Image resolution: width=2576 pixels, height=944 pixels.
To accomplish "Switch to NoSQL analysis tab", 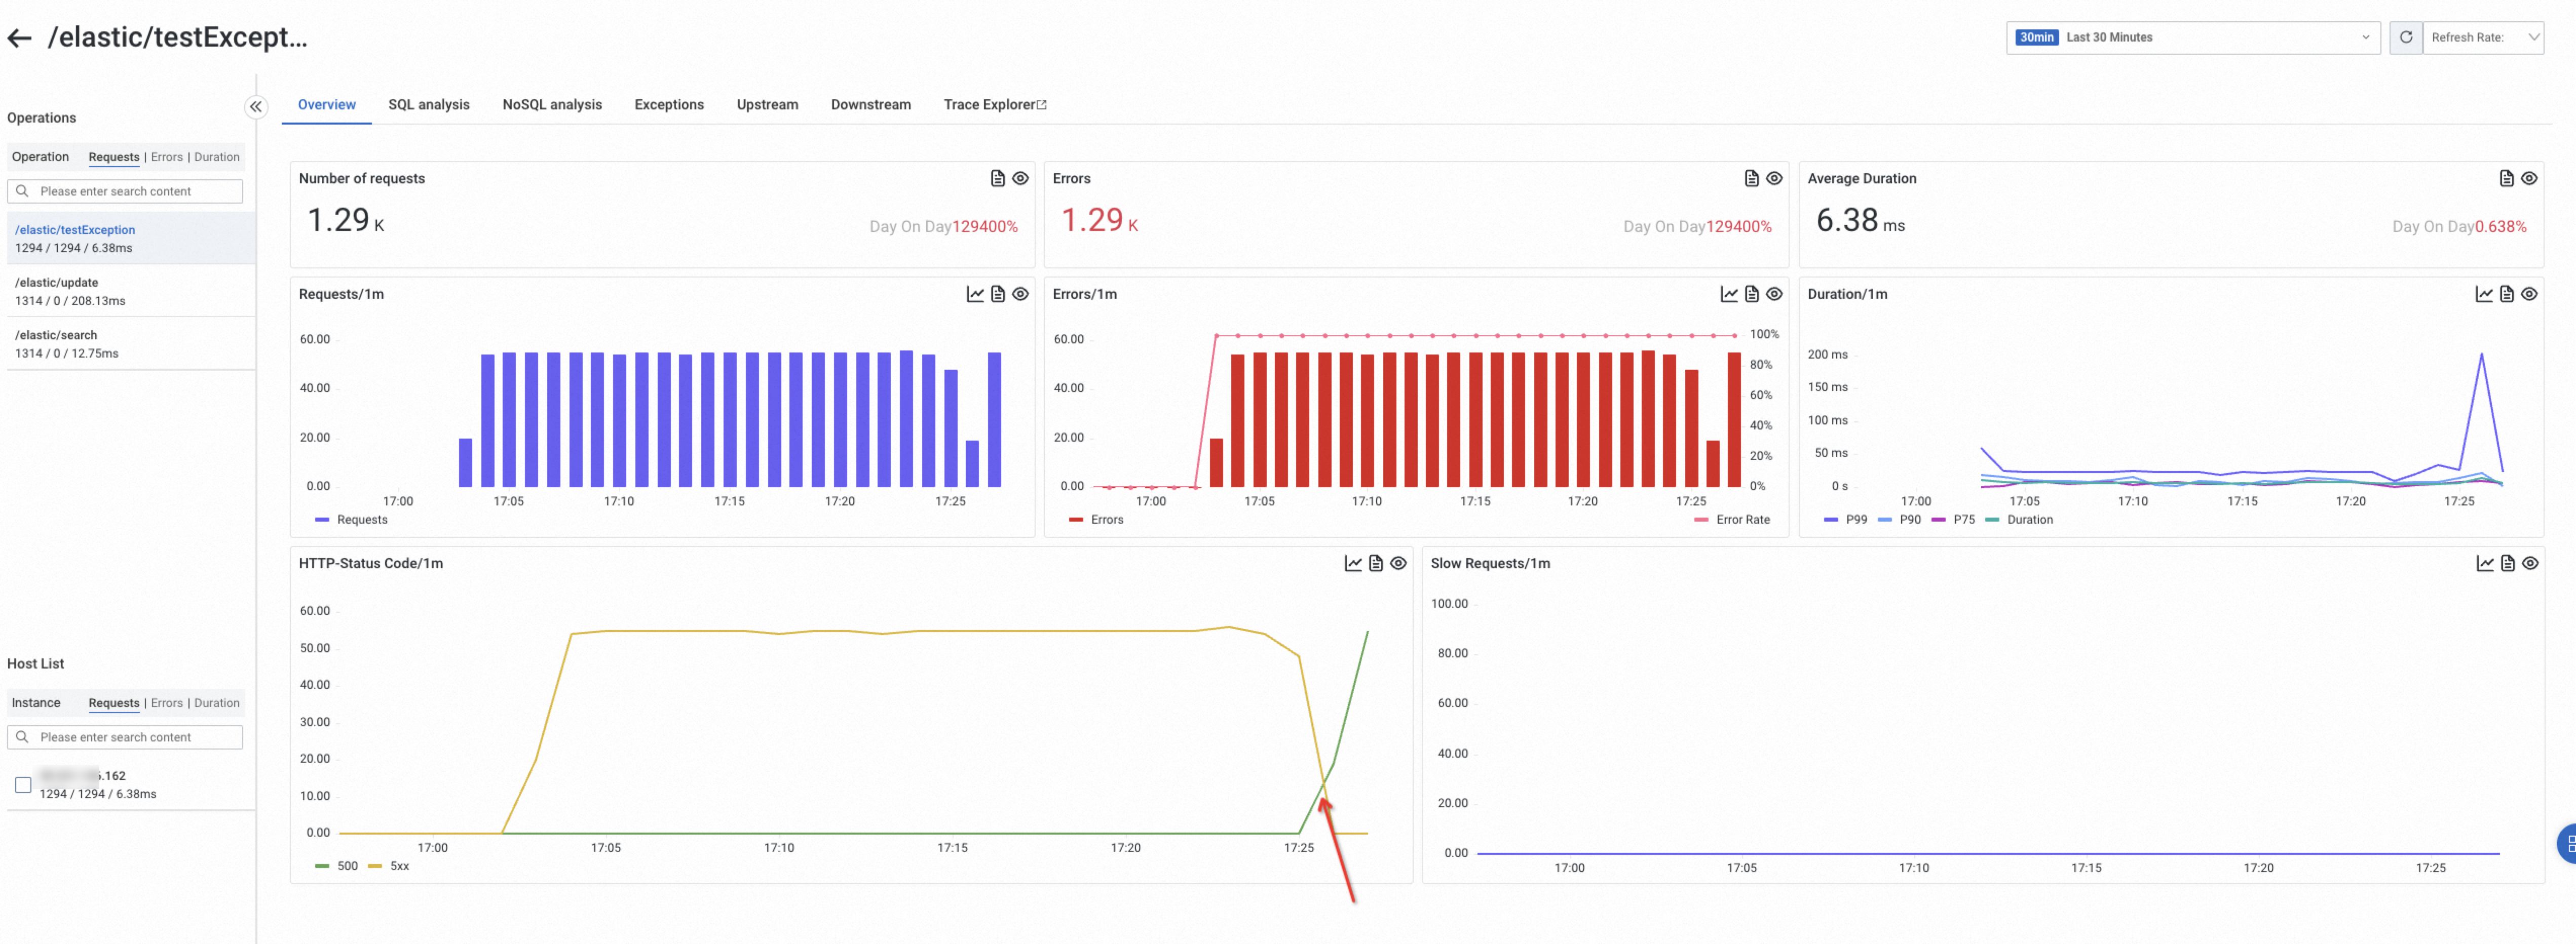I will (552, 104).
